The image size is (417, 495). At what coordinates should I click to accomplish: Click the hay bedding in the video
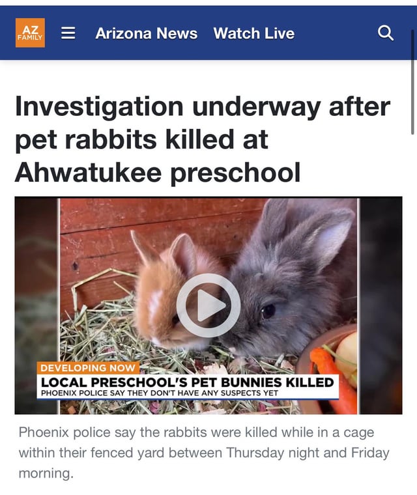(101, 332)
